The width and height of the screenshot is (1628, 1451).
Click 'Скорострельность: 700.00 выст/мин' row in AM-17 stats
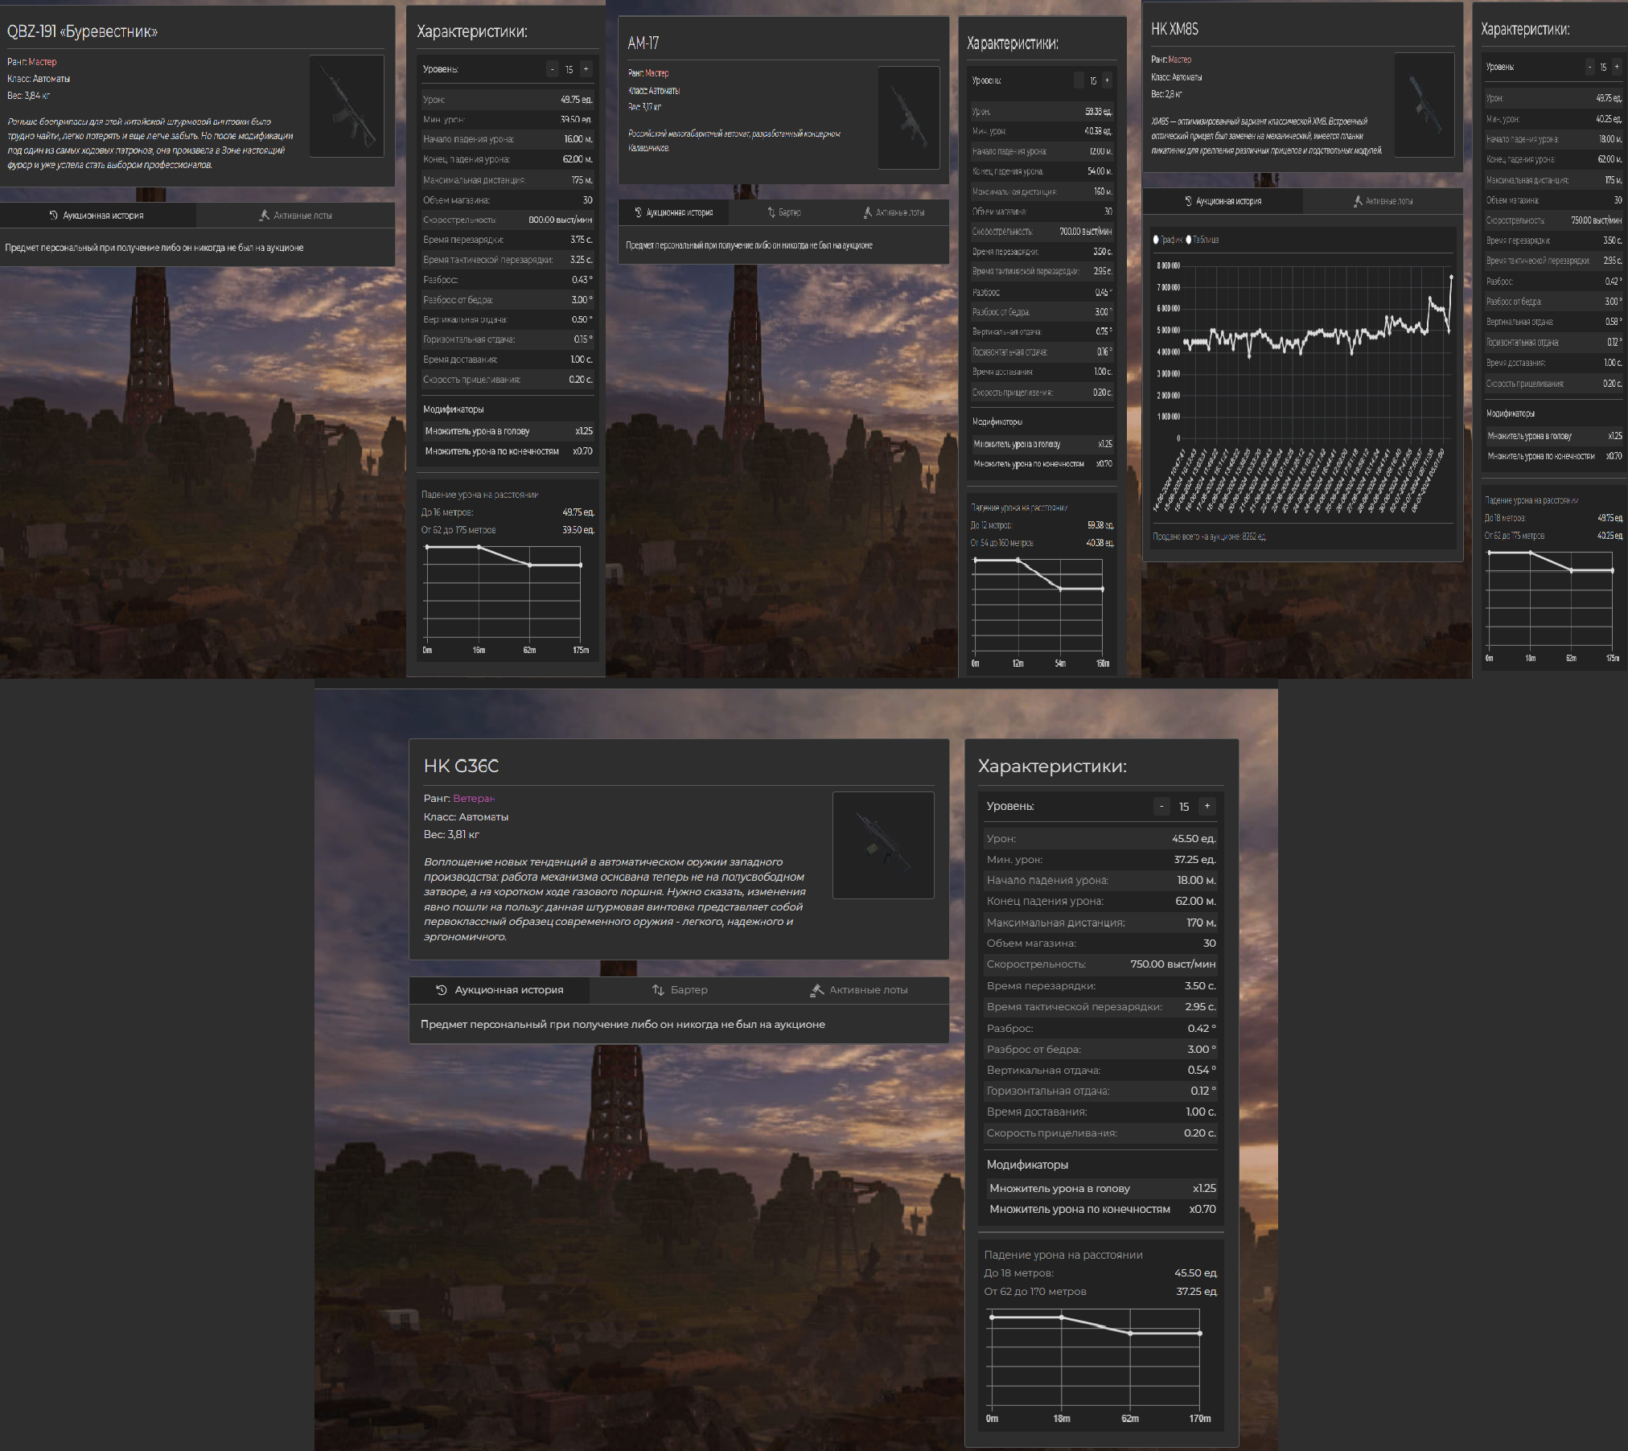1042,232
